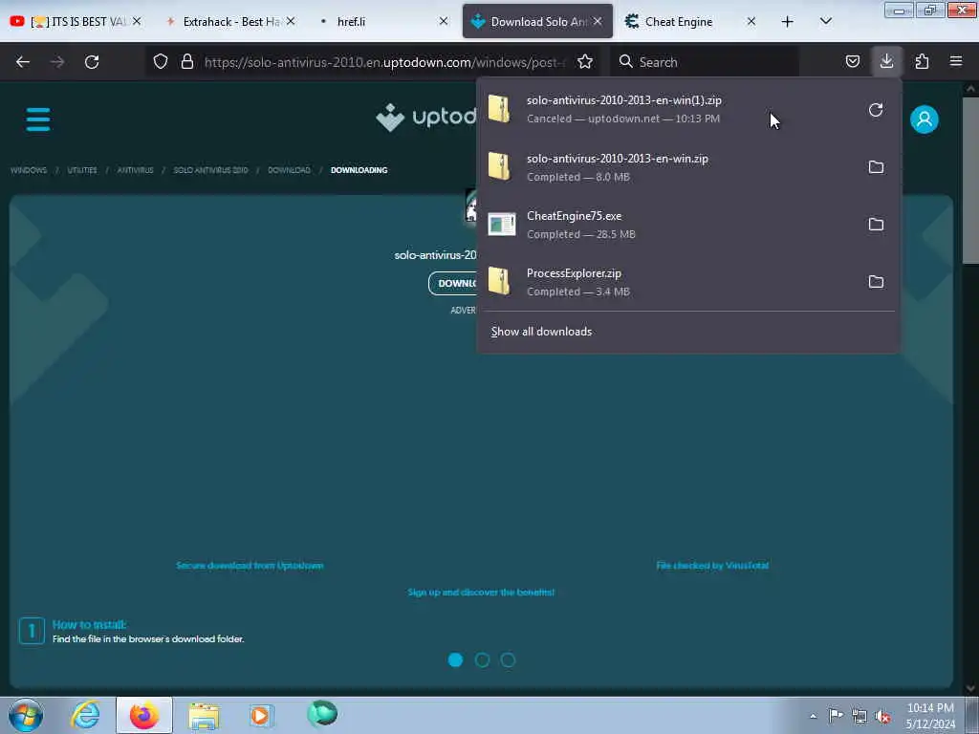979x734 pixels.
Task: Click the scrollbar down arrow
Action: tap(970, 688)
